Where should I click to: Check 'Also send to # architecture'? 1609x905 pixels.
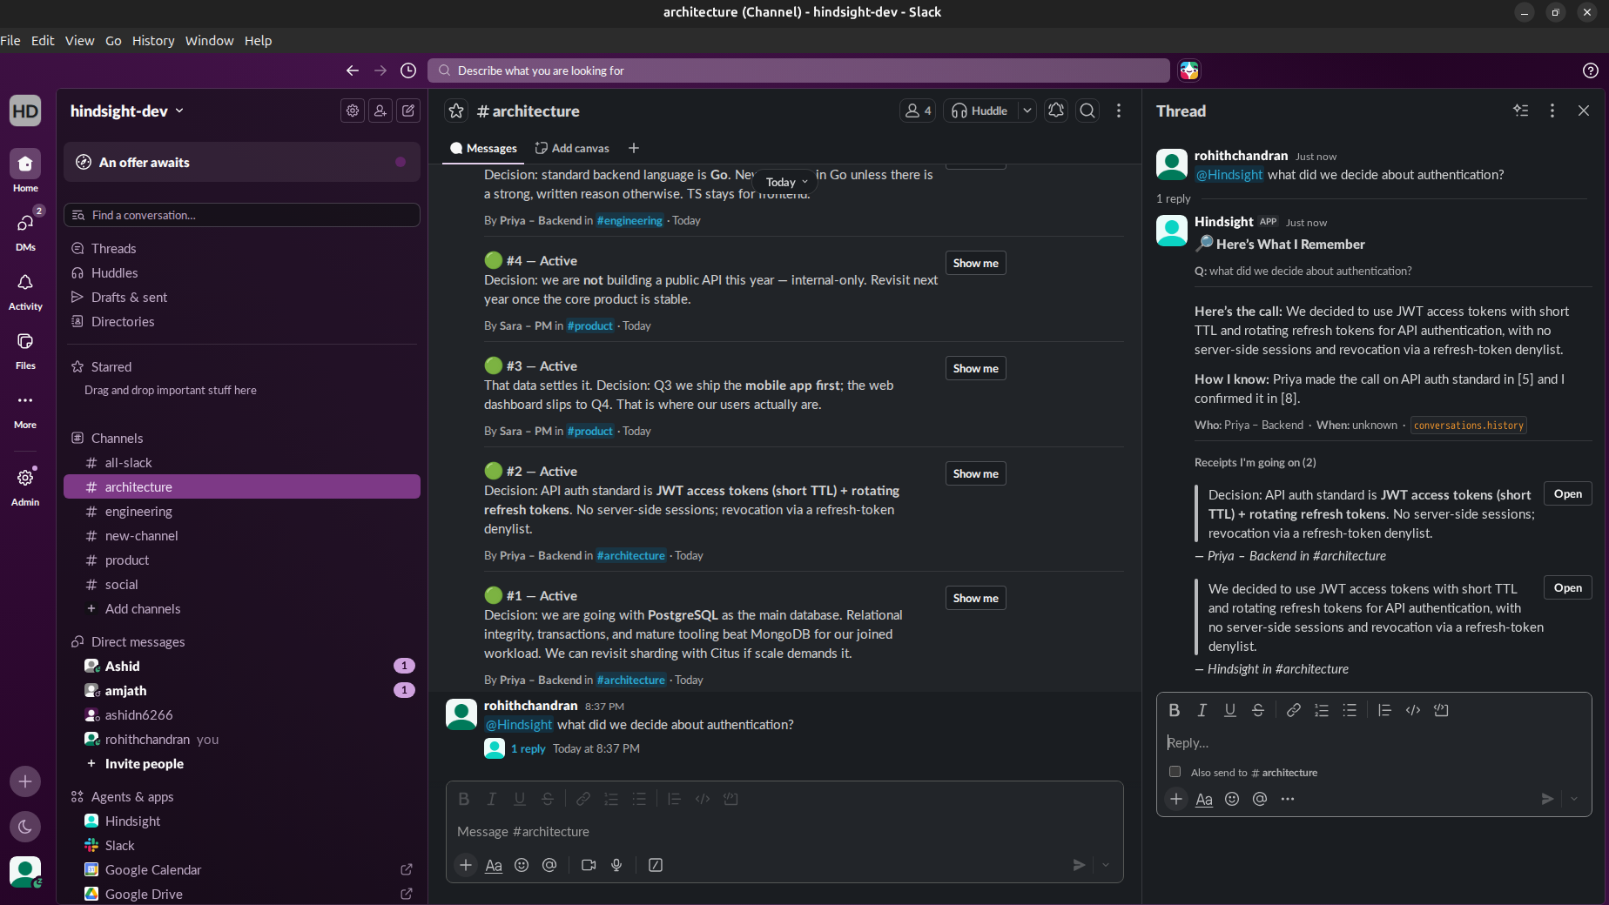click(x=1175, y=772)
